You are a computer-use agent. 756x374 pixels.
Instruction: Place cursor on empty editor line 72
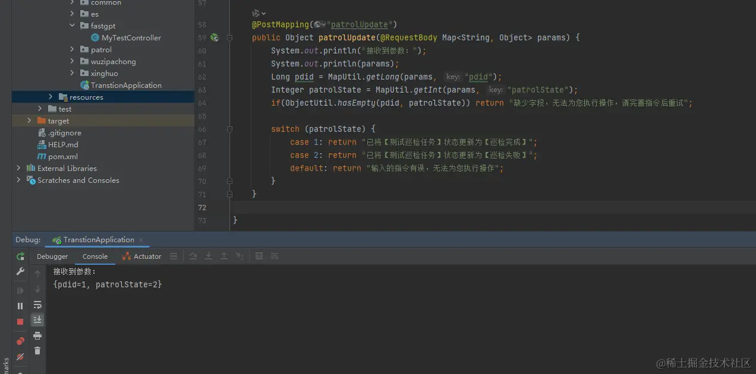[x=493, y=207]
